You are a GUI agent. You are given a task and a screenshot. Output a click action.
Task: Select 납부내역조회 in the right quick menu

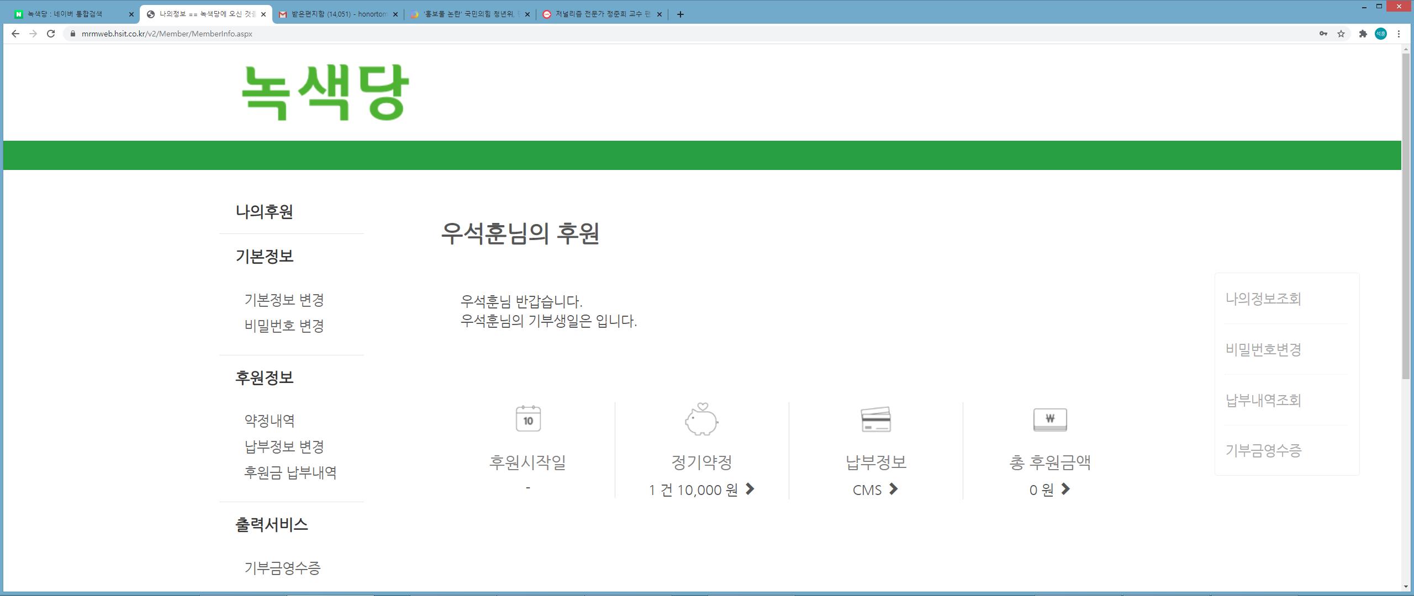[x=1263, y=400]
